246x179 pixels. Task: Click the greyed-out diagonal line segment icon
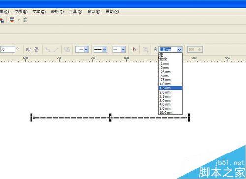click(x=56, y=50)
